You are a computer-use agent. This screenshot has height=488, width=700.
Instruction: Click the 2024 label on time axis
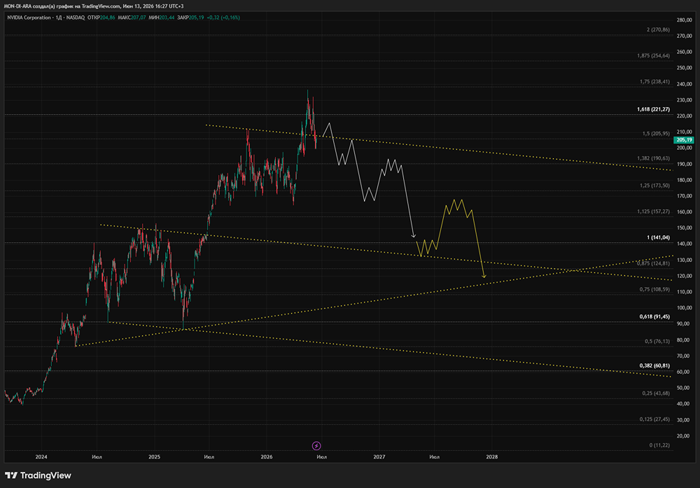tap(41, 456)
